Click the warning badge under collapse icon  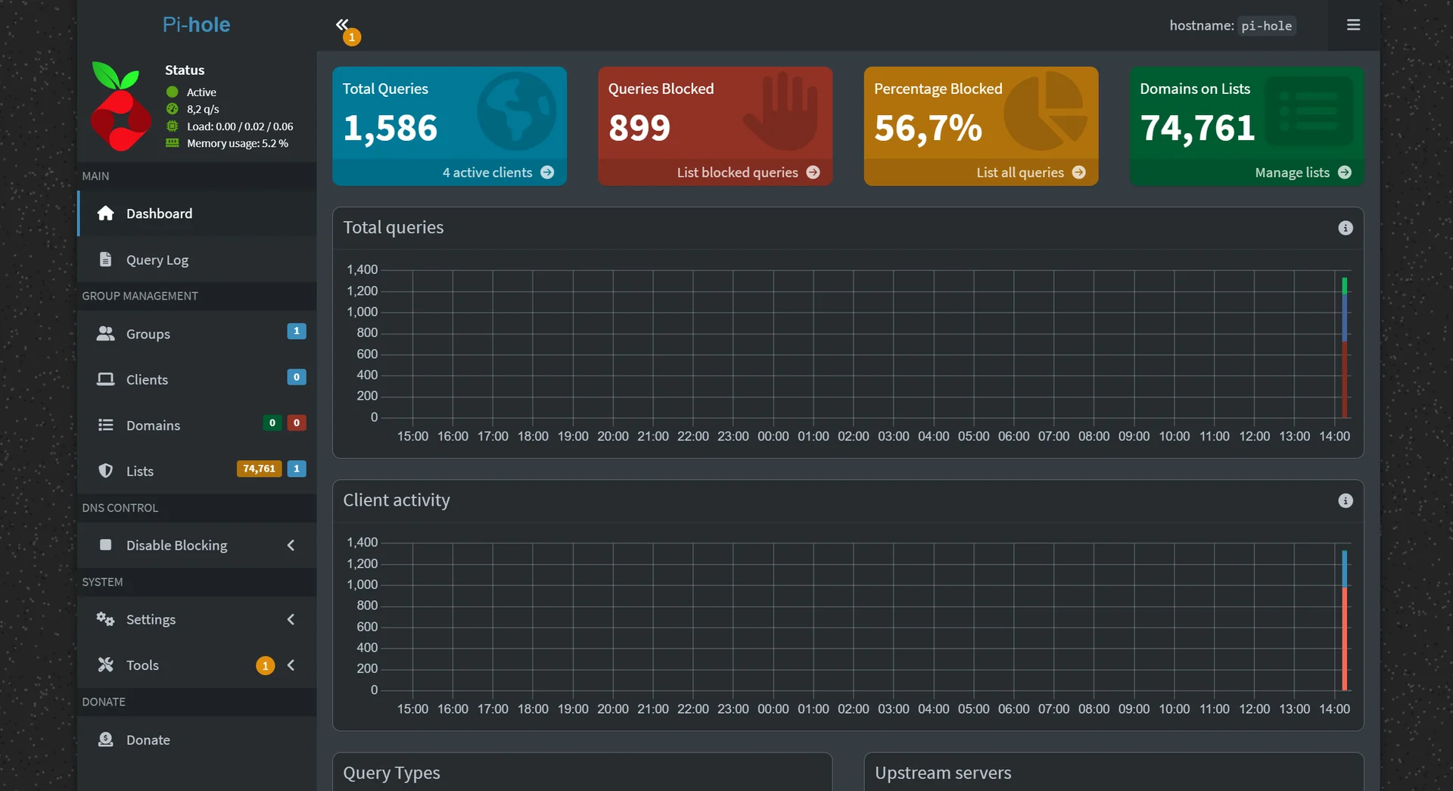point(352,37)
